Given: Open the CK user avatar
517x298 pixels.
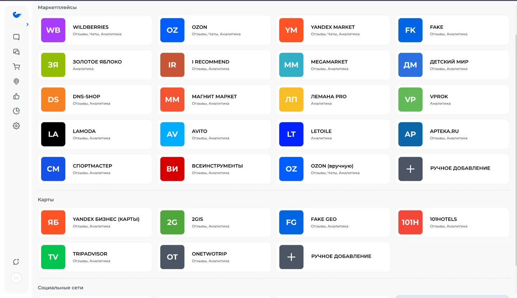Looking at the screenshot, I should 16,278.
